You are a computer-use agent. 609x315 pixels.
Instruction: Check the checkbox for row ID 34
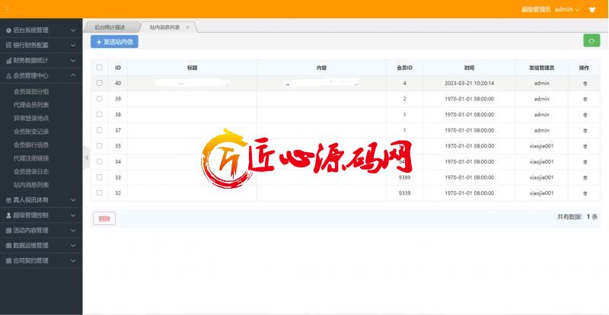100,161
